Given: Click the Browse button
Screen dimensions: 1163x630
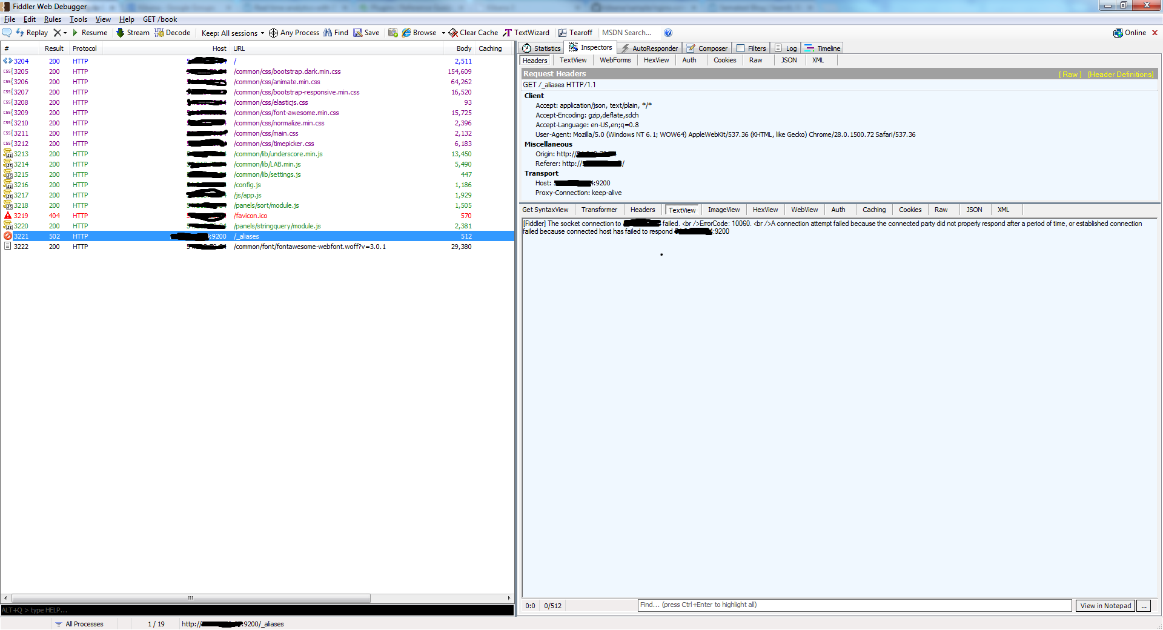Looking at the screenshot, I should point(419,33).
